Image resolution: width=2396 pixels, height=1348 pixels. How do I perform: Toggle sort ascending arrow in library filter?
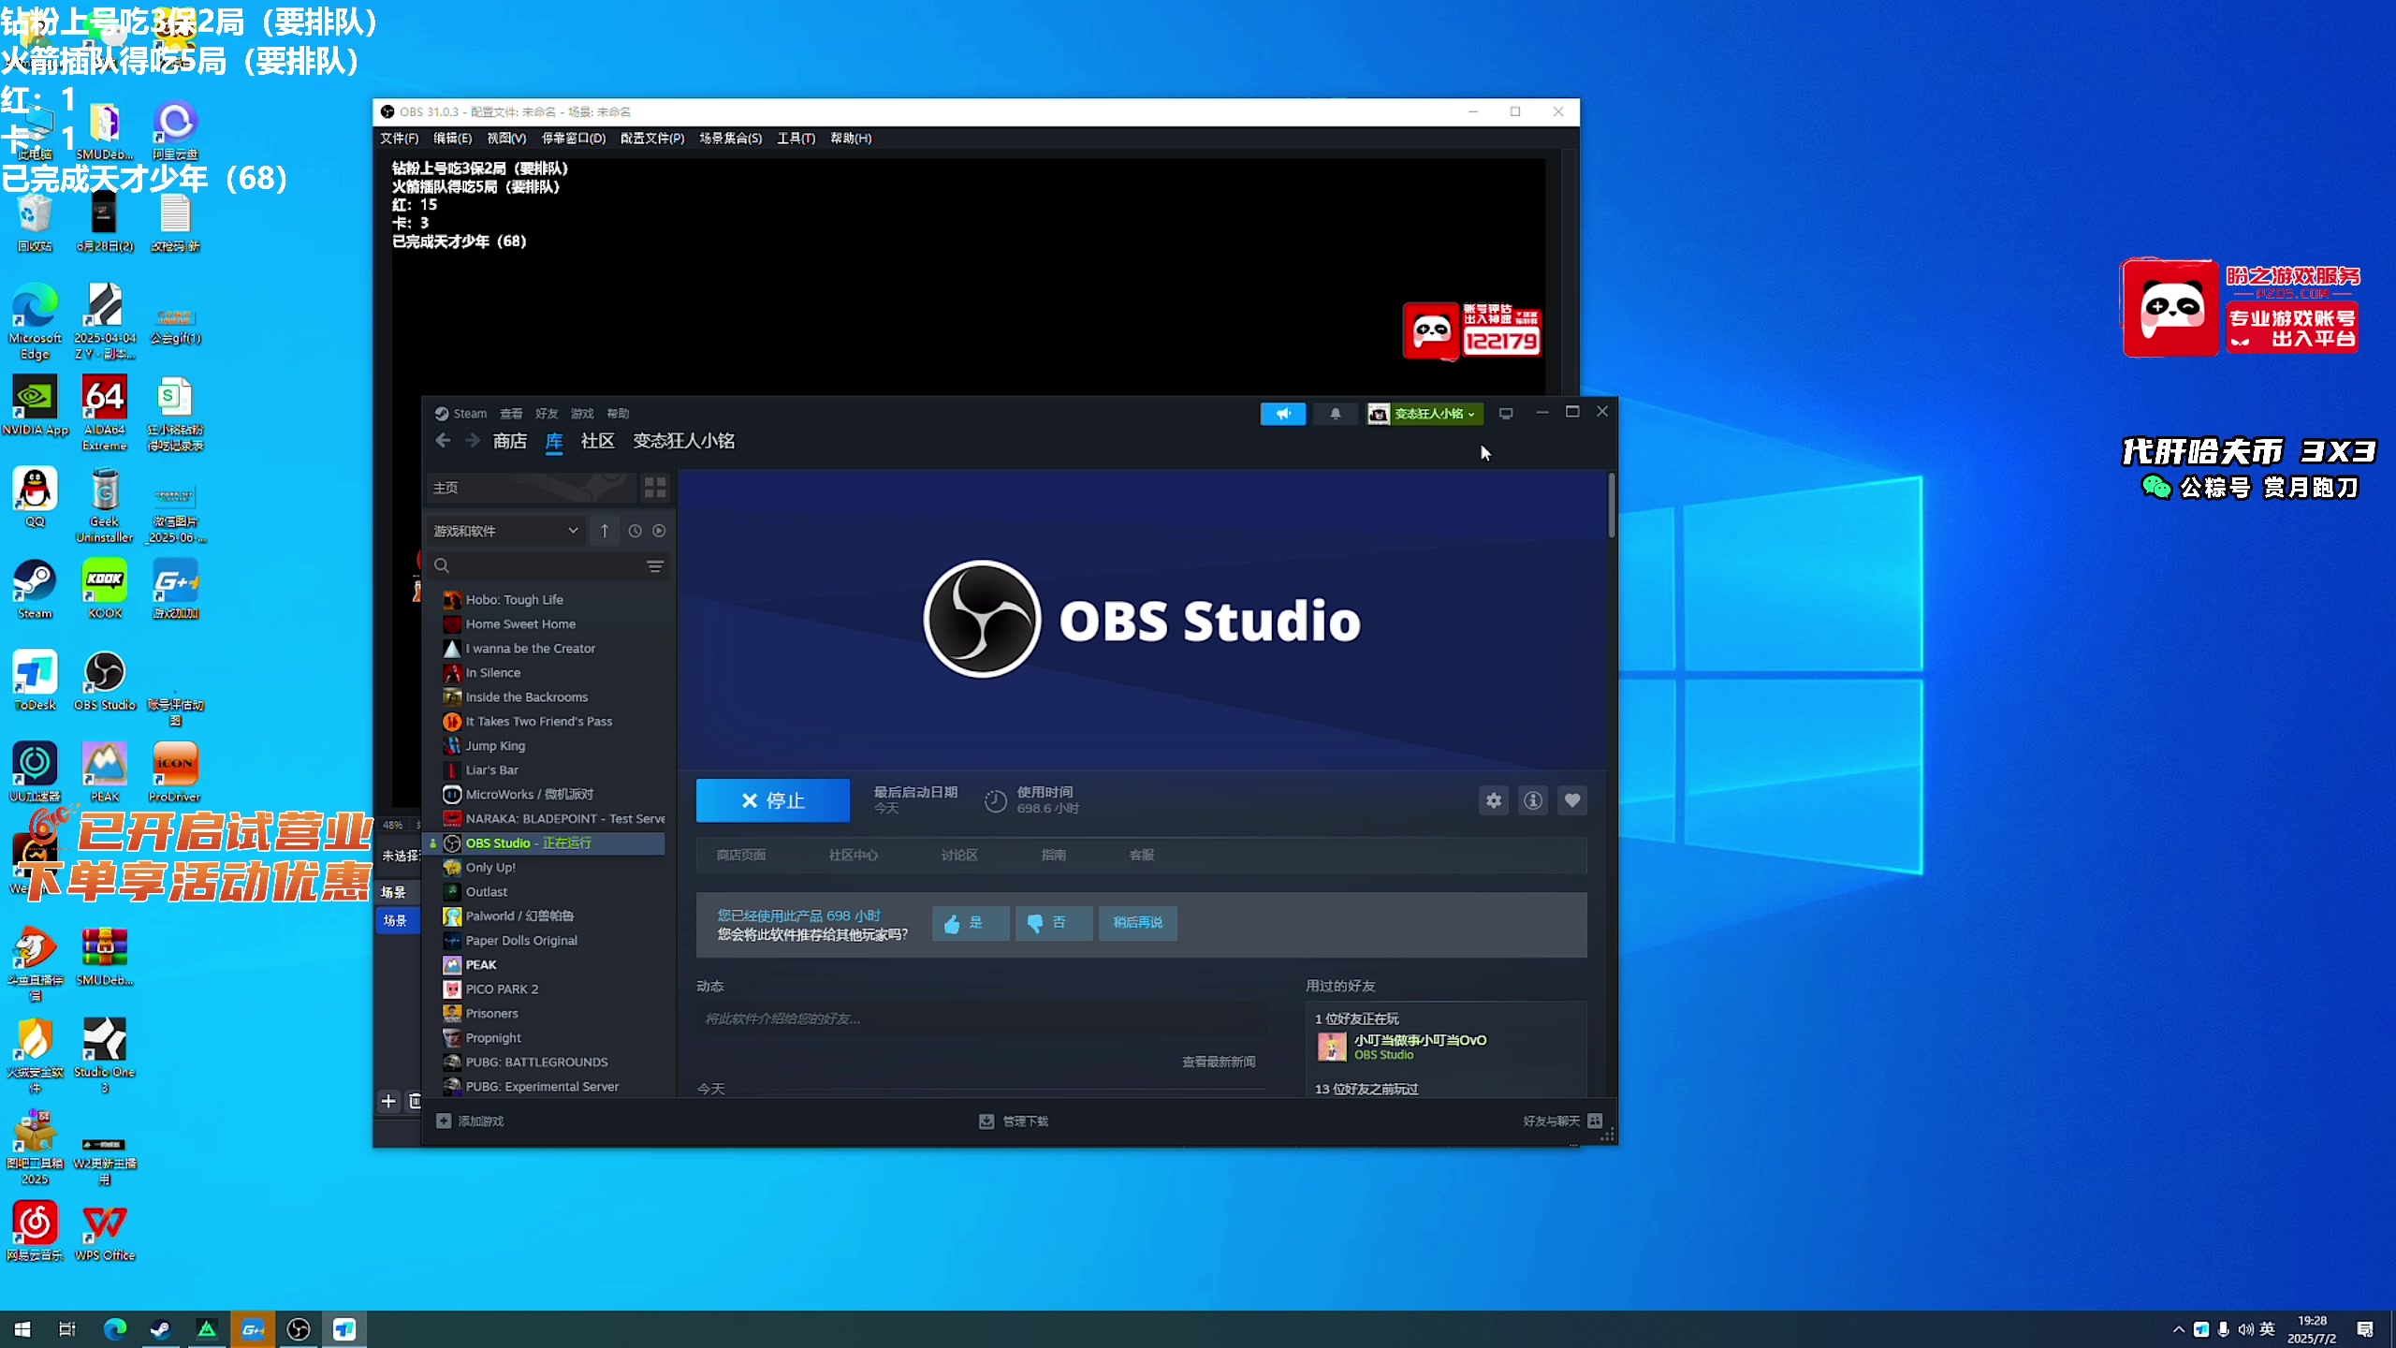(x=605, y=531)
